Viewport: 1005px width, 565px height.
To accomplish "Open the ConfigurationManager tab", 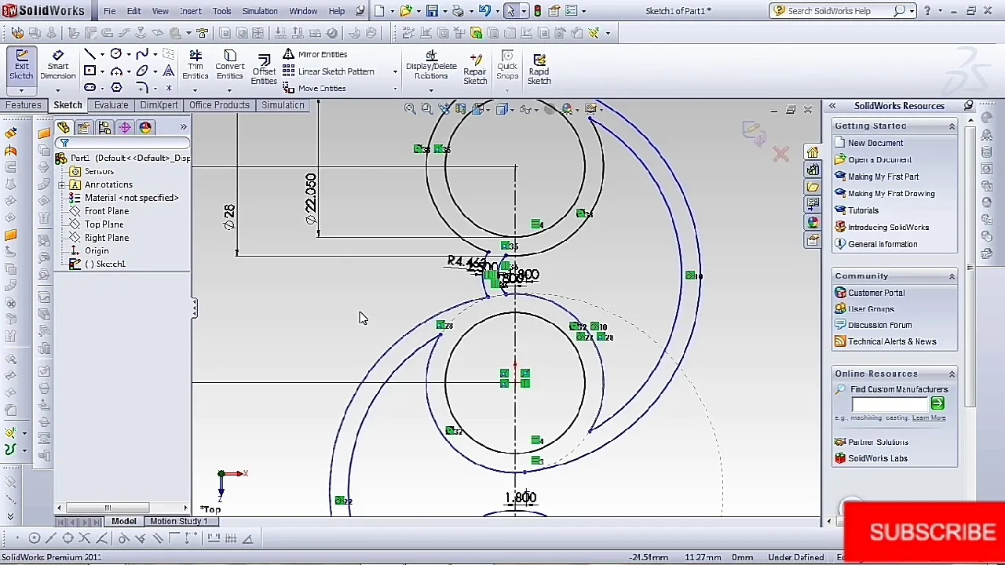I will 104,127.
